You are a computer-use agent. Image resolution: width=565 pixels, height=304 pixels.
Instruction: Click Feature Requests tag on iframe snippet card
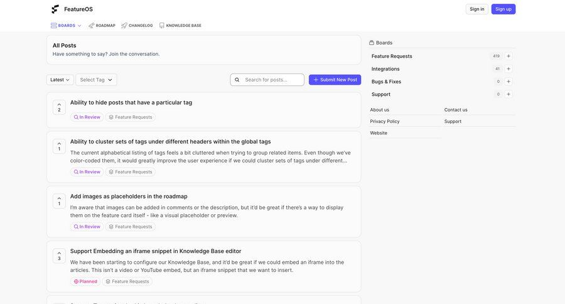[127, 281]
